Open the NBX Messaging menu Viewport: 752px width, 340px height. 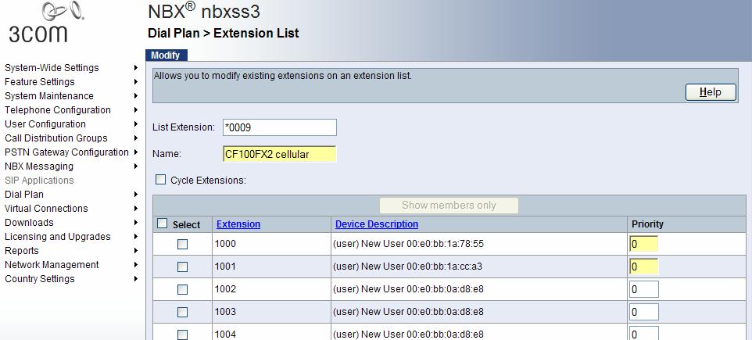(39, 166)
